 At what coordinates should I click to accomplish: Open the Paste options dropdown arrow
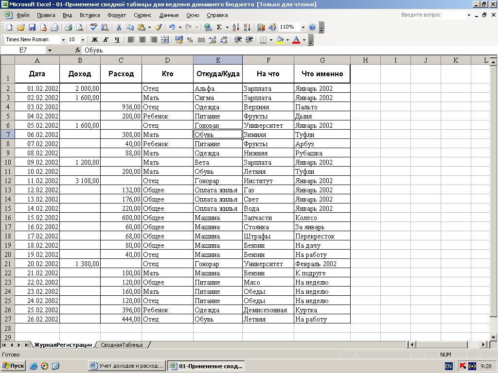pos(149,27)
